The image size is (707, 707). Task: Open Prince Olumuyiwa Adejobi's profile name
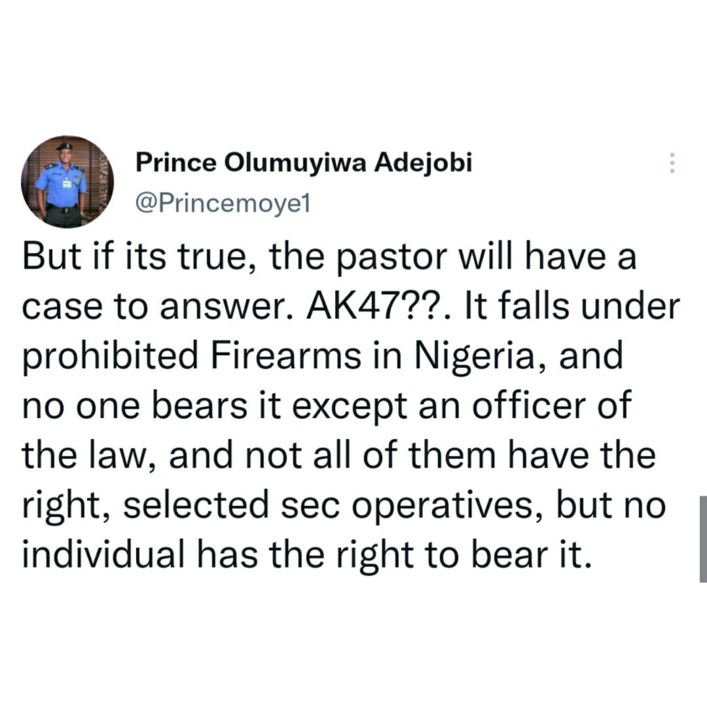(x=303, y=164)
